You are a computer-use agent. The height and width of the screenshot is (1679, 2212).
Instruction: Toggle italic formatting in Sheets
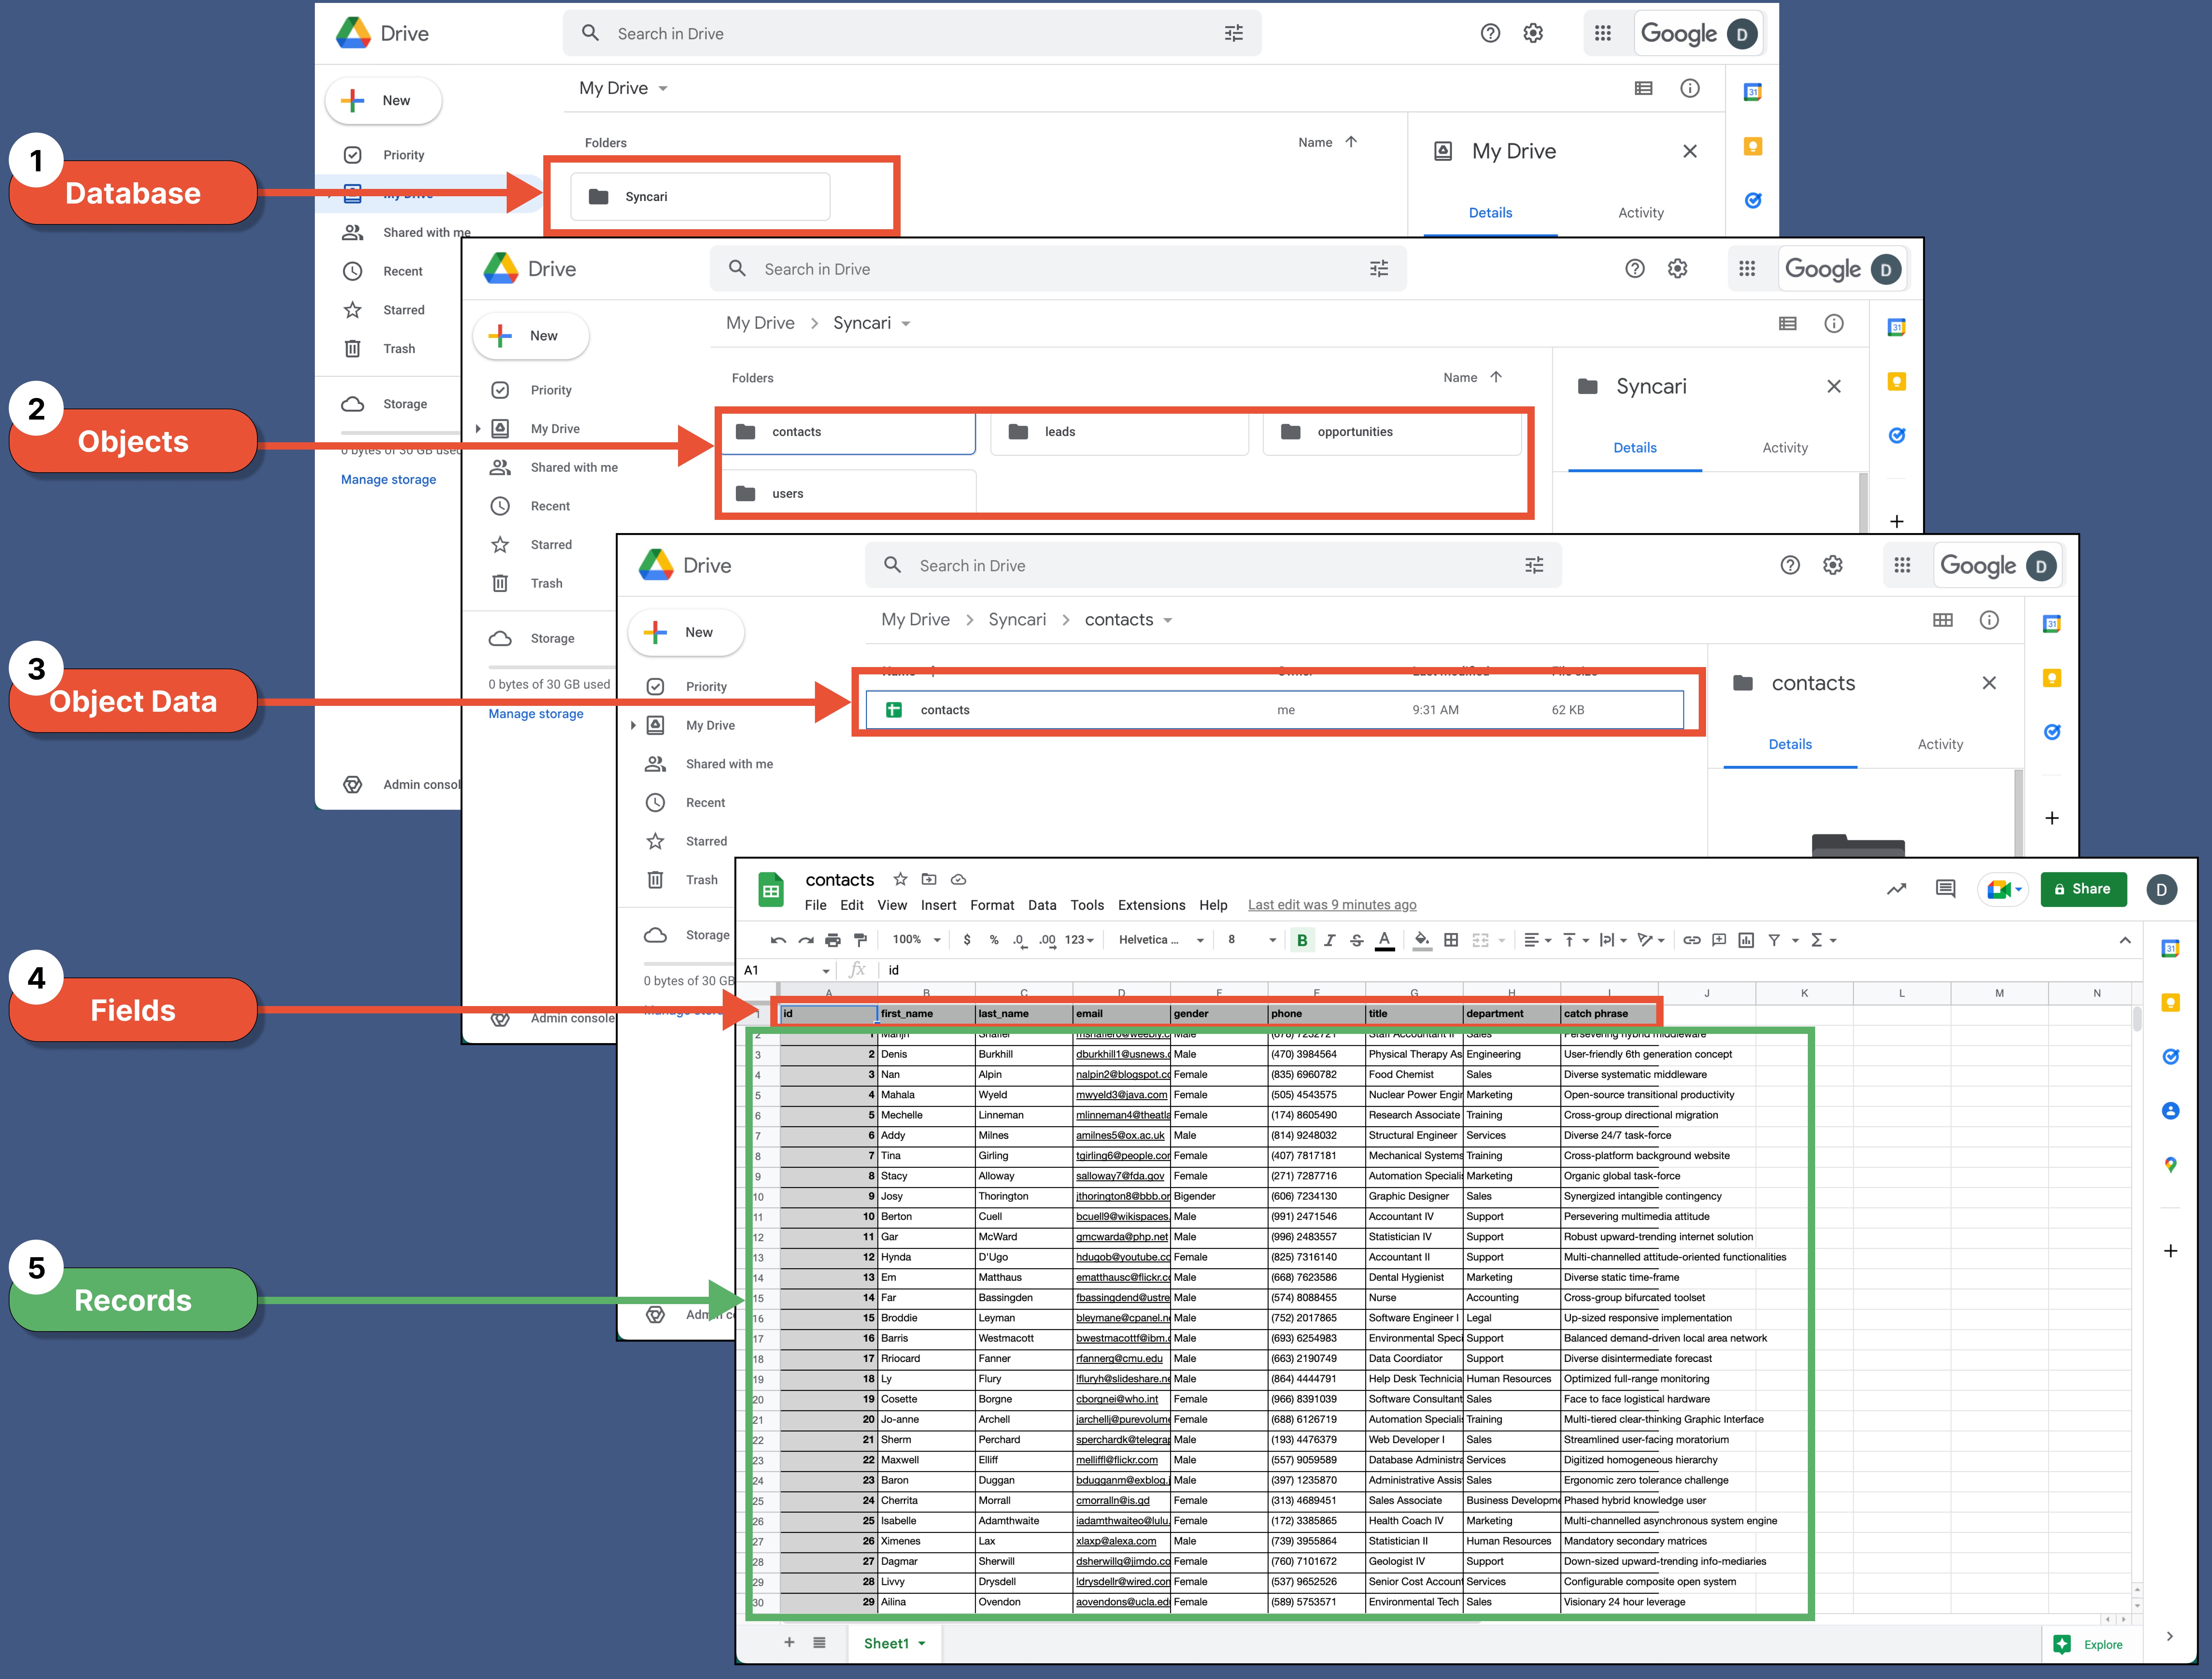click(1329, 940)
